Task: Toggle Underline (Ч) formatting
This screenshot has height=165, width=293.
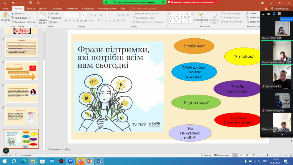Action: [74, 21]
